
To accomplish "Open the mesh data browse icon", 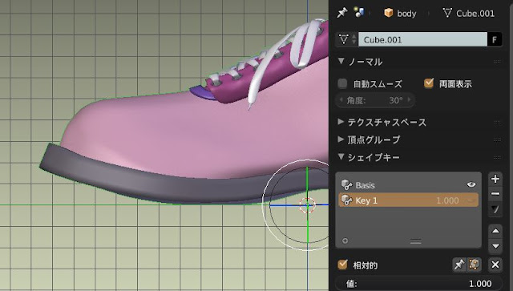I will click(x=347, y=39).
